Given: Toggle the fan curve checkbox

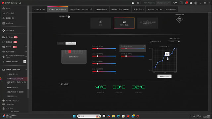Looking at the screenshot, I should click(x=151, y=42).
